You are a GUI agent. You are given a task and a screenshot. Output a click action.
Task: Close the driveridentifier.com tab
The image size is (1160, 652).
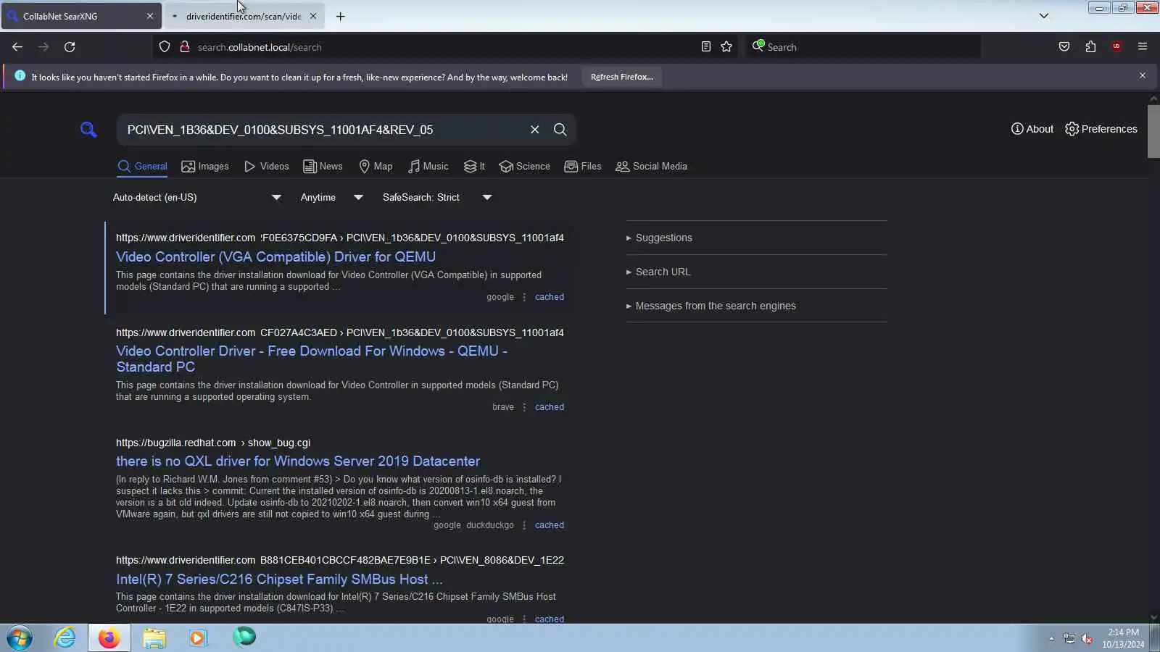click(313, 16)
